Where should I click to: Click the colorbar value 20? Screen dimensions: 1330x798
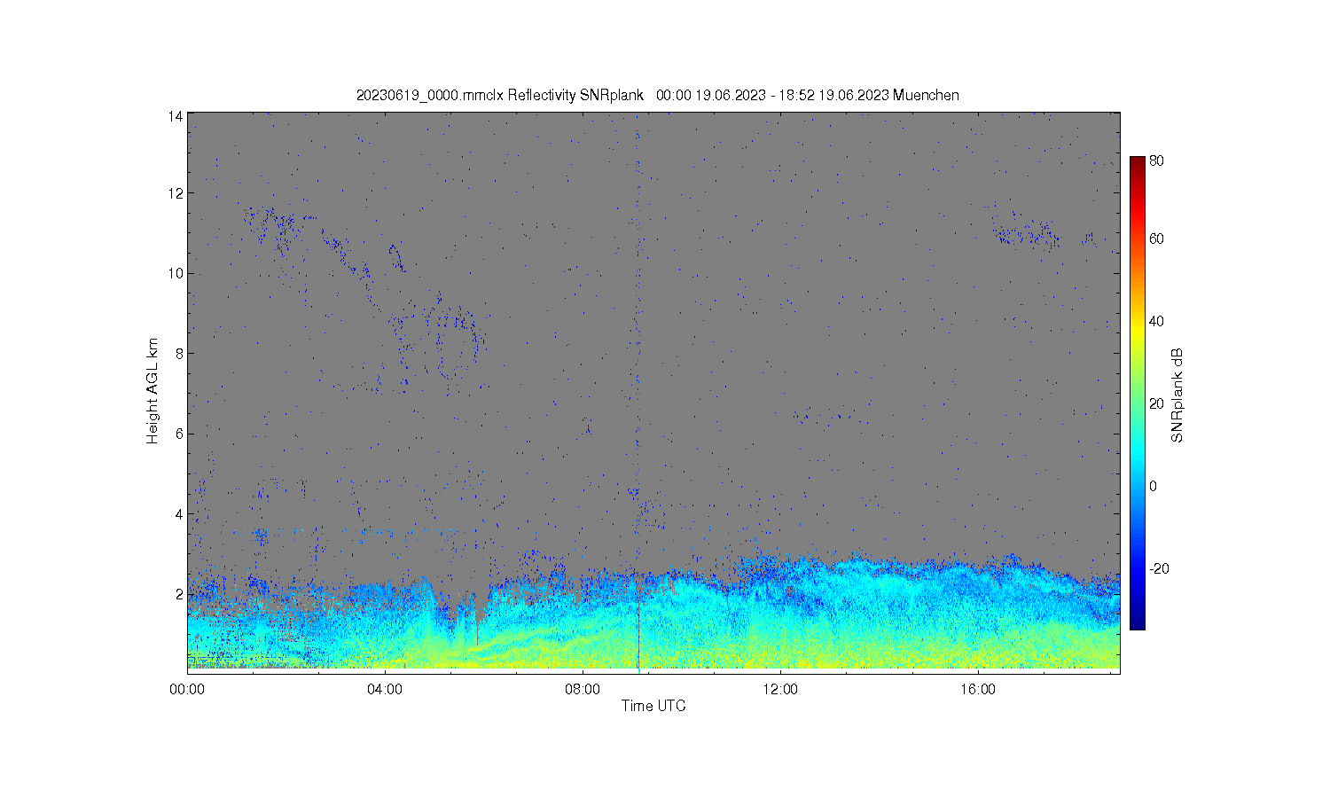tap(1156, 403)
